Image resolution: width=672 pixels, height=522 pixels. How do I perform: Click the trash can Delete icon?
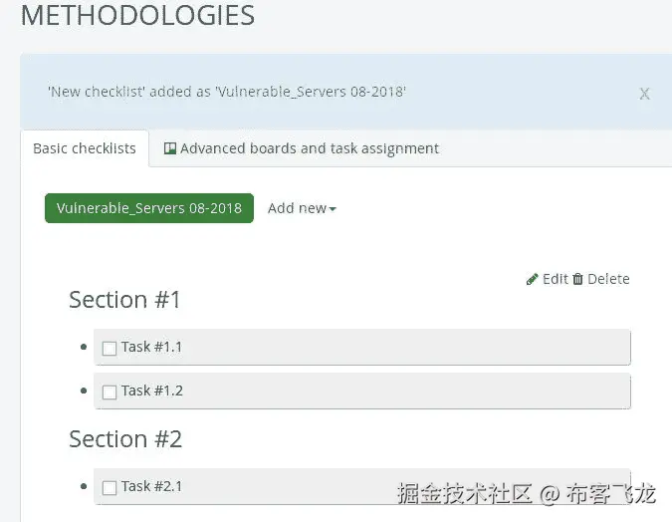point(577,279)
